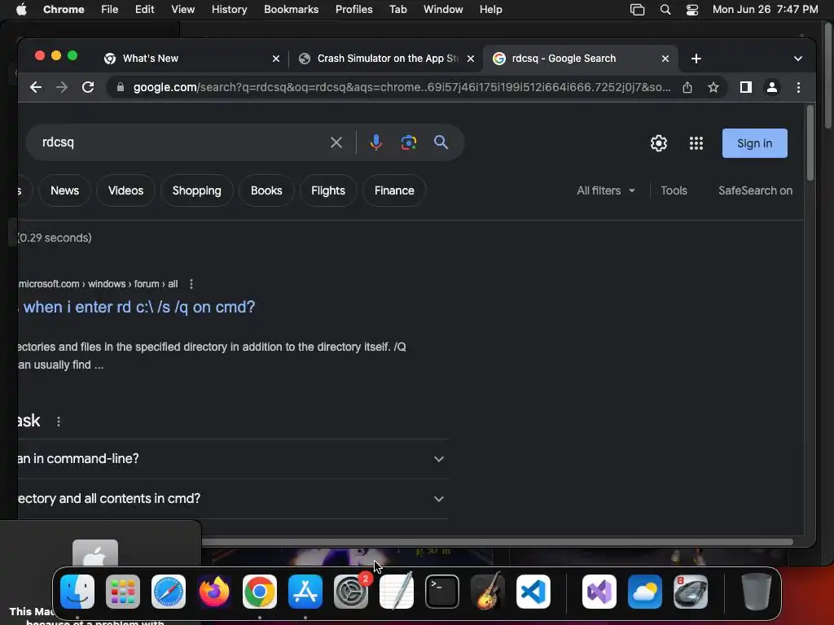Open the Profiles menu

[x=353, y=10]
